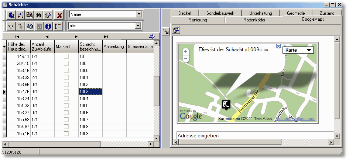
Task: Click the Anmerkung column header
Action: coord(114,47)
